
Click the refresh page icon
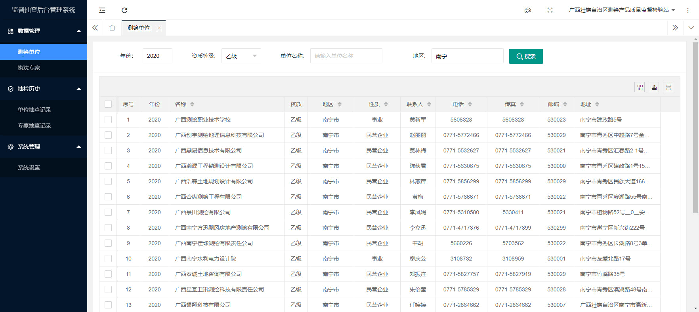pyautogui.click(x=124, y=10)
